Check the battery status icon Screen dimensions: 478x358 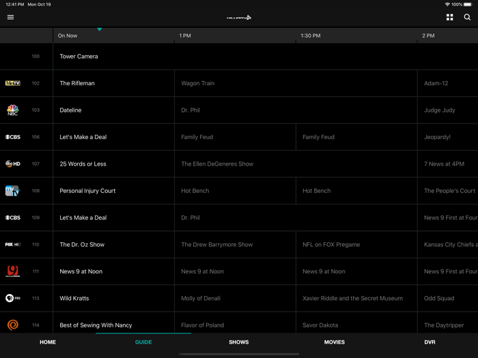click(468, 4)
